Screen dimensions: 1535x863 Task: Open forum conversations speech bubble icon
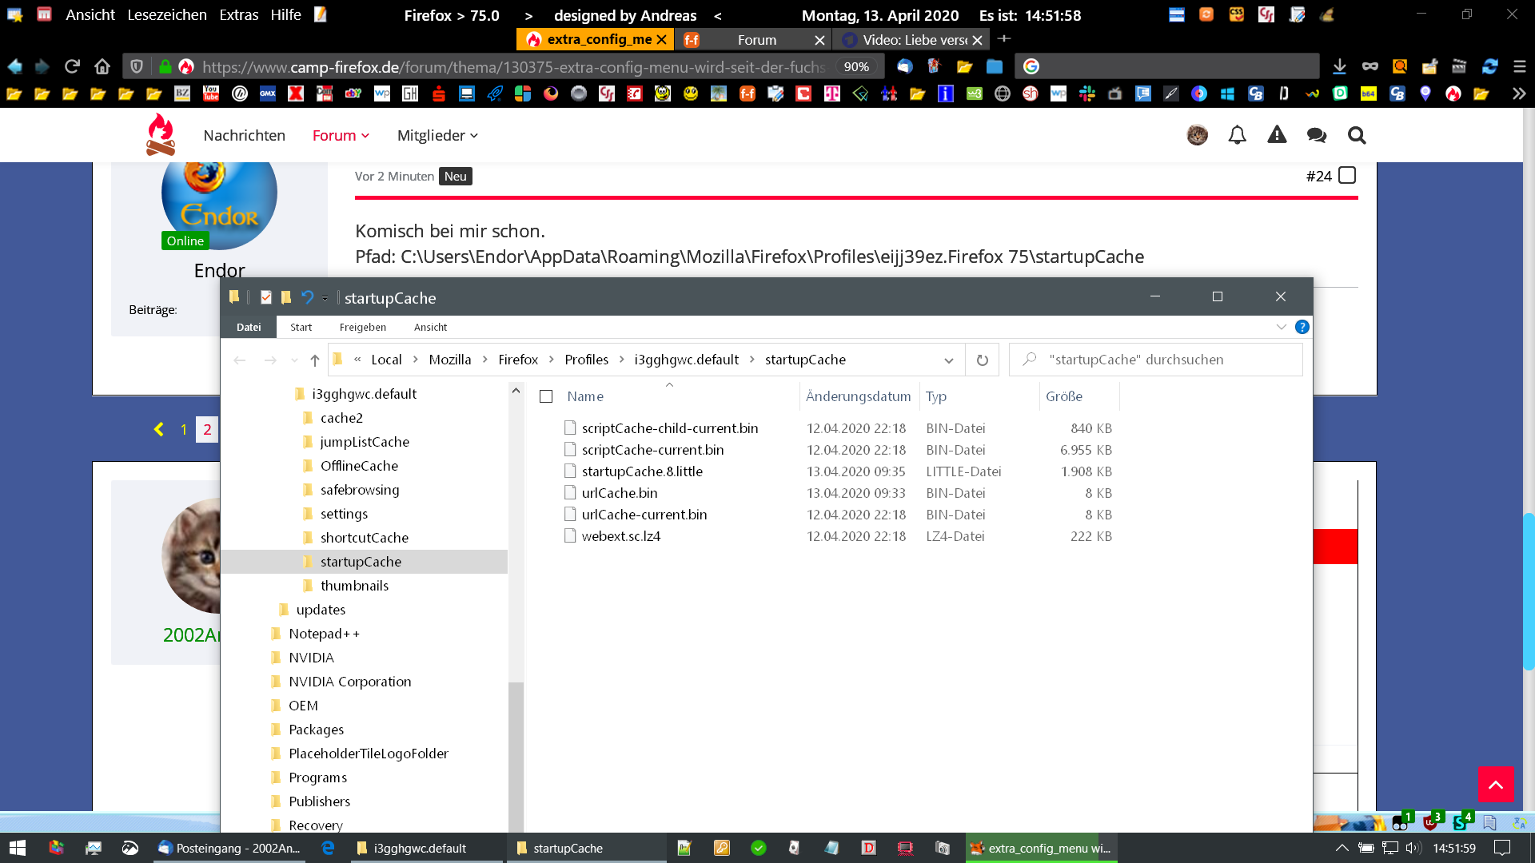1316,135
